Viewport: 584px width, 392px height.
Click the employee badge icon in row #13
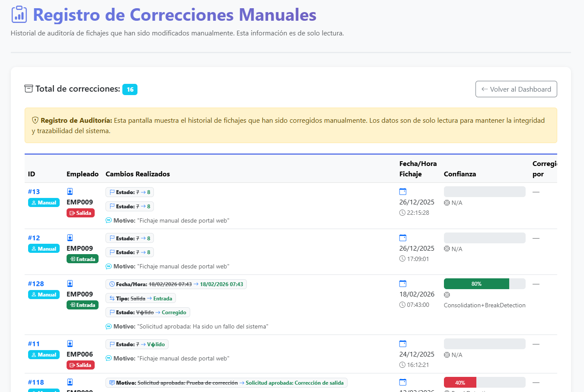pyautogui.click(x=70, y=191)
